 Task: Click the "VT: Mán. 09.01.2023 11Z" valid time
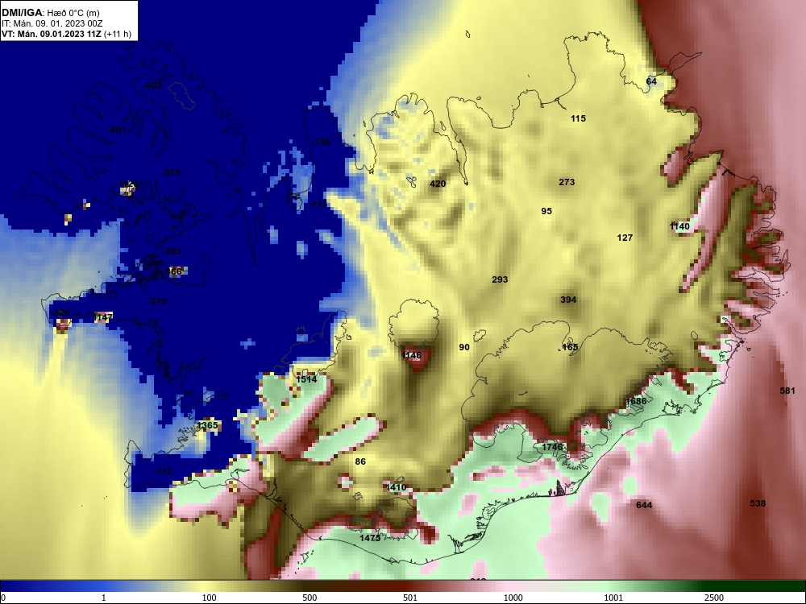pos(52,35)
